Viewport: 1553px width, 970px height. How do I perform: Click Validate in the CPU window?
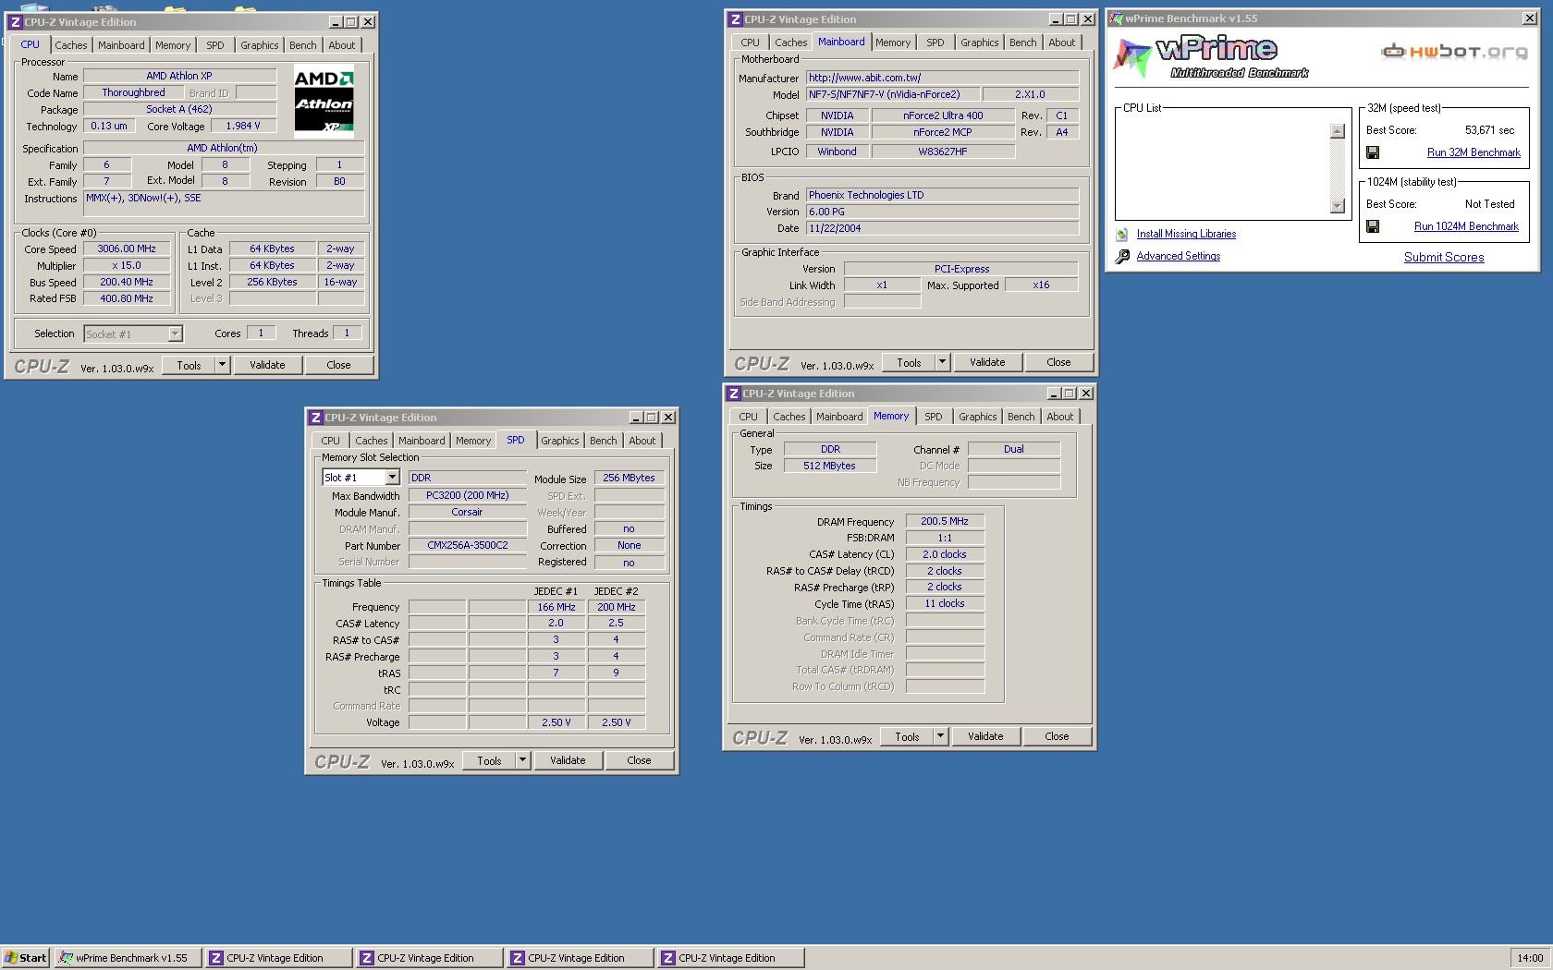click(267, 365)
